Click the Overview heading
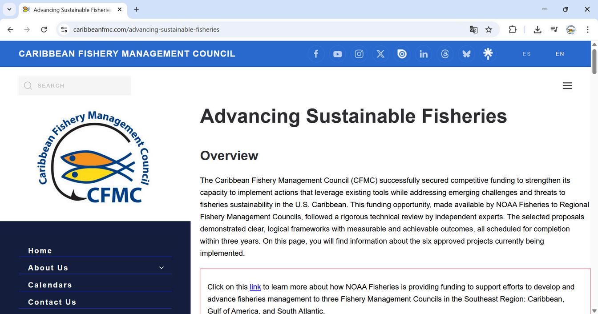The height and width of the screenshot is (314, 598). (229, 156)
